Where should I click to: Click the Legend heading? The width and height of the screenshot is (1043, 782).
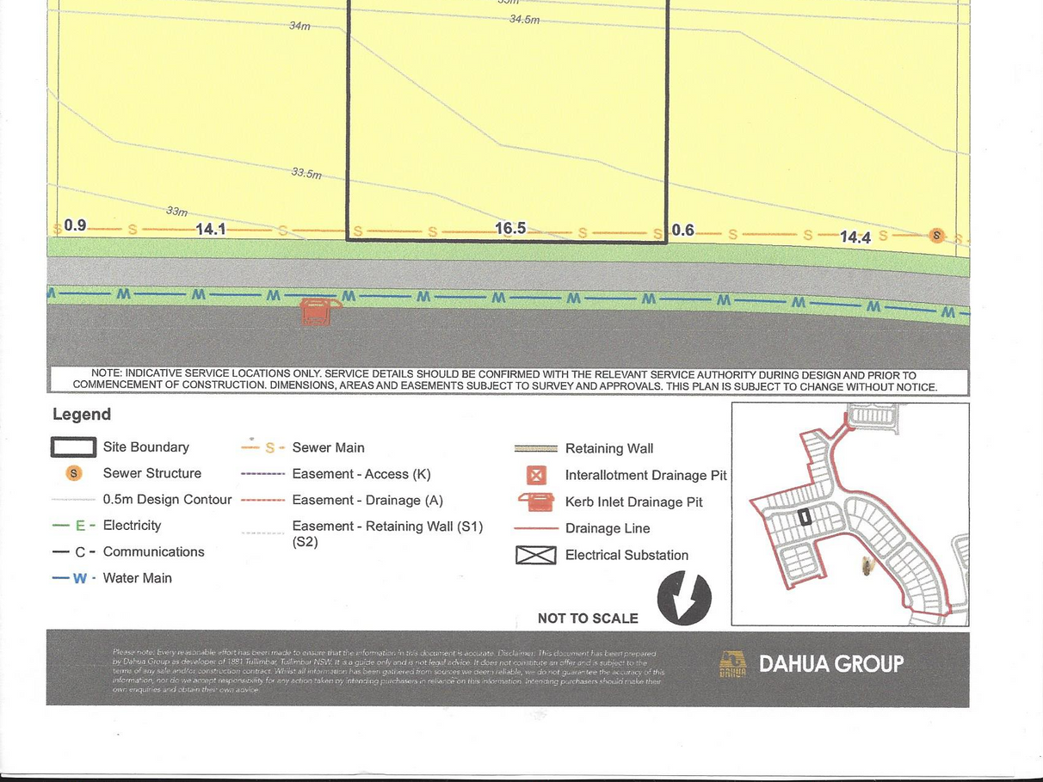pos(82,415)
